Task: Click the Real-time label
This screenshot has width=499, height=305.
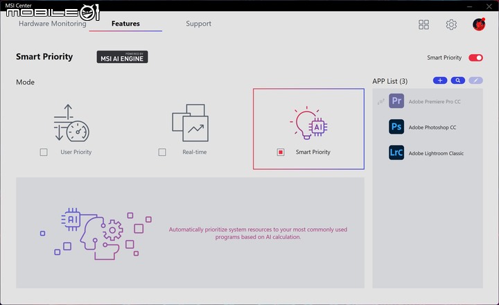Action: (195, 152)
